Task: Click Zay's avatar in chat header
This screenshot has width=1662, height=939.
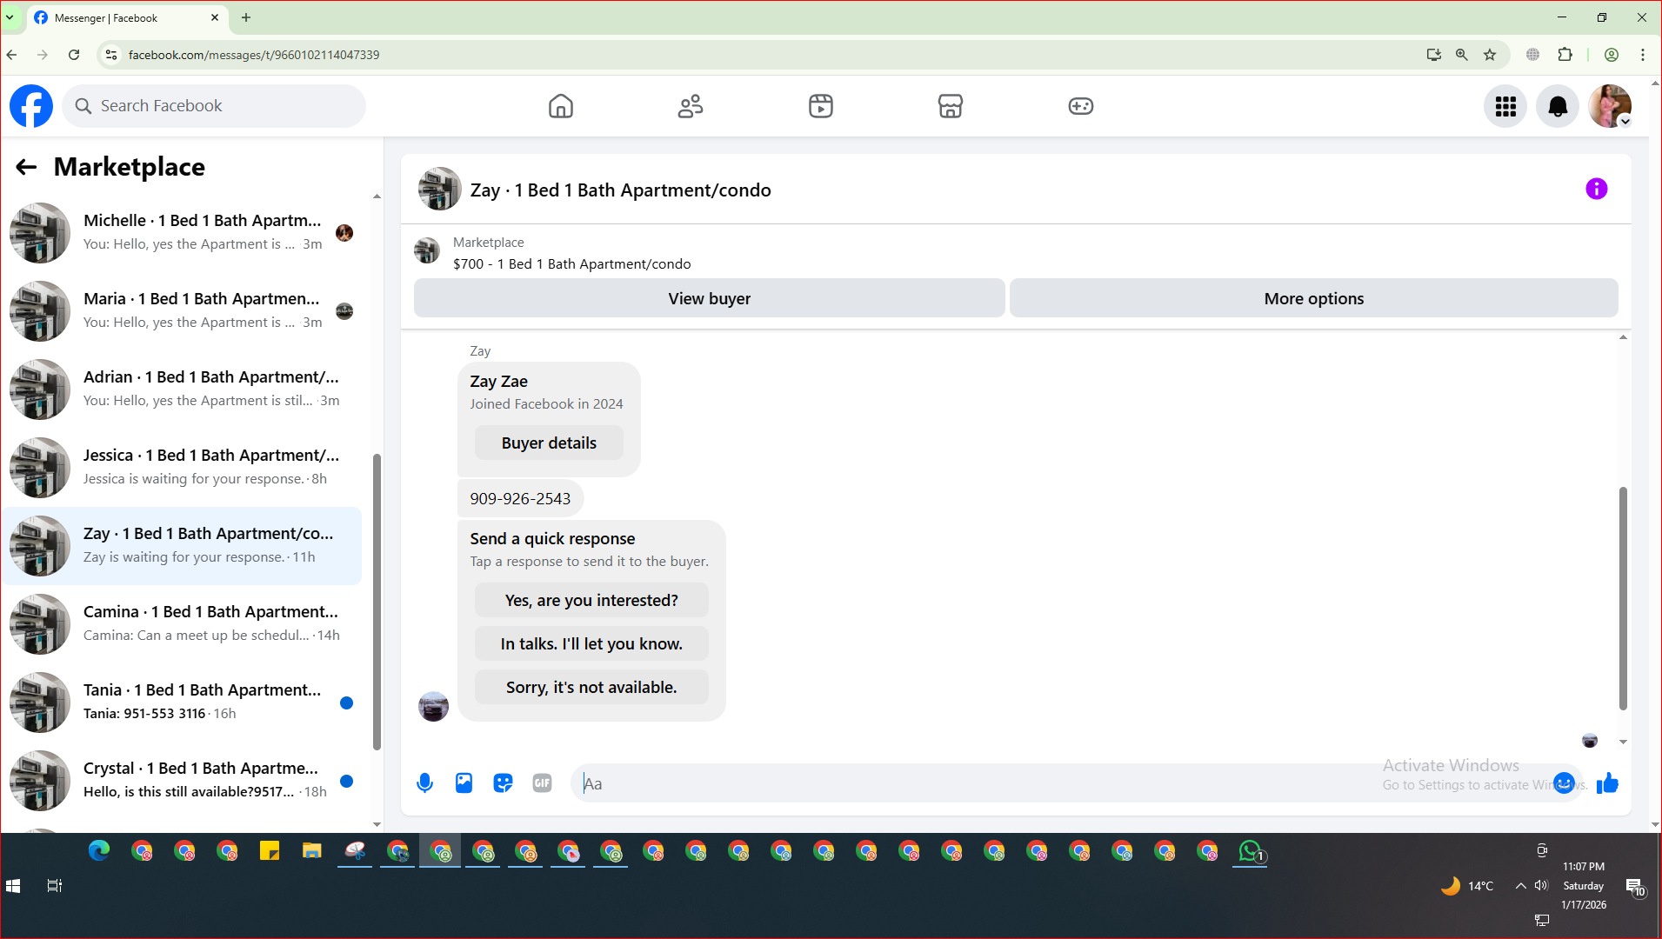Action: click(439, 189)
